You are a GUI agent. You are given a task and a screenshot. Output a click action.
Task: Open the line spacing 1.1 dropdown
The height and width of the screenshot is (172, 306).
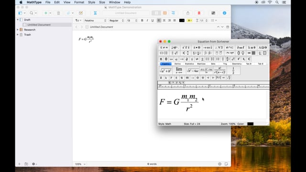[x=202, y=21]
